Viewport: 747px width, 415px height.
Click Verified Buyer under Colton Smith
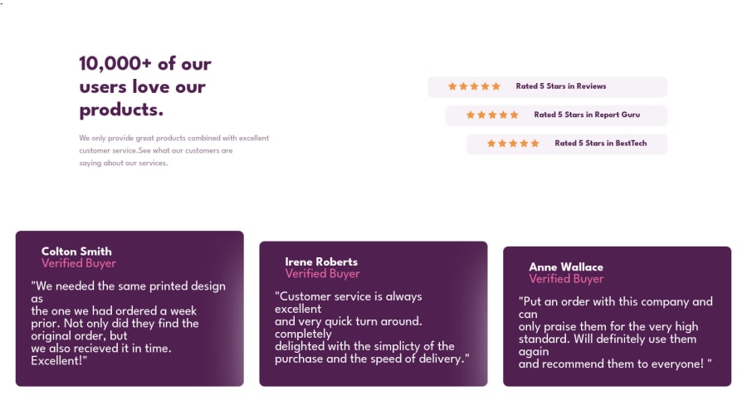79,263
